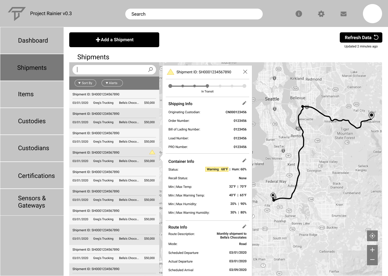Type in the global Search field

coord(194,14)
